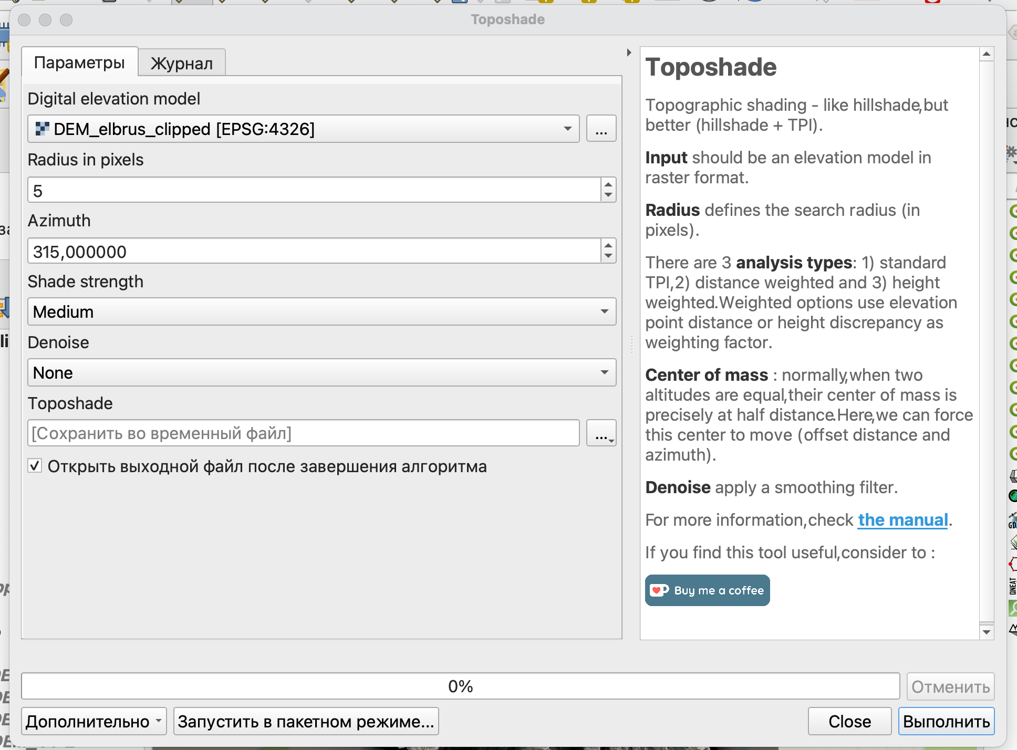Select the Параметры tab

tap(79, 62)
